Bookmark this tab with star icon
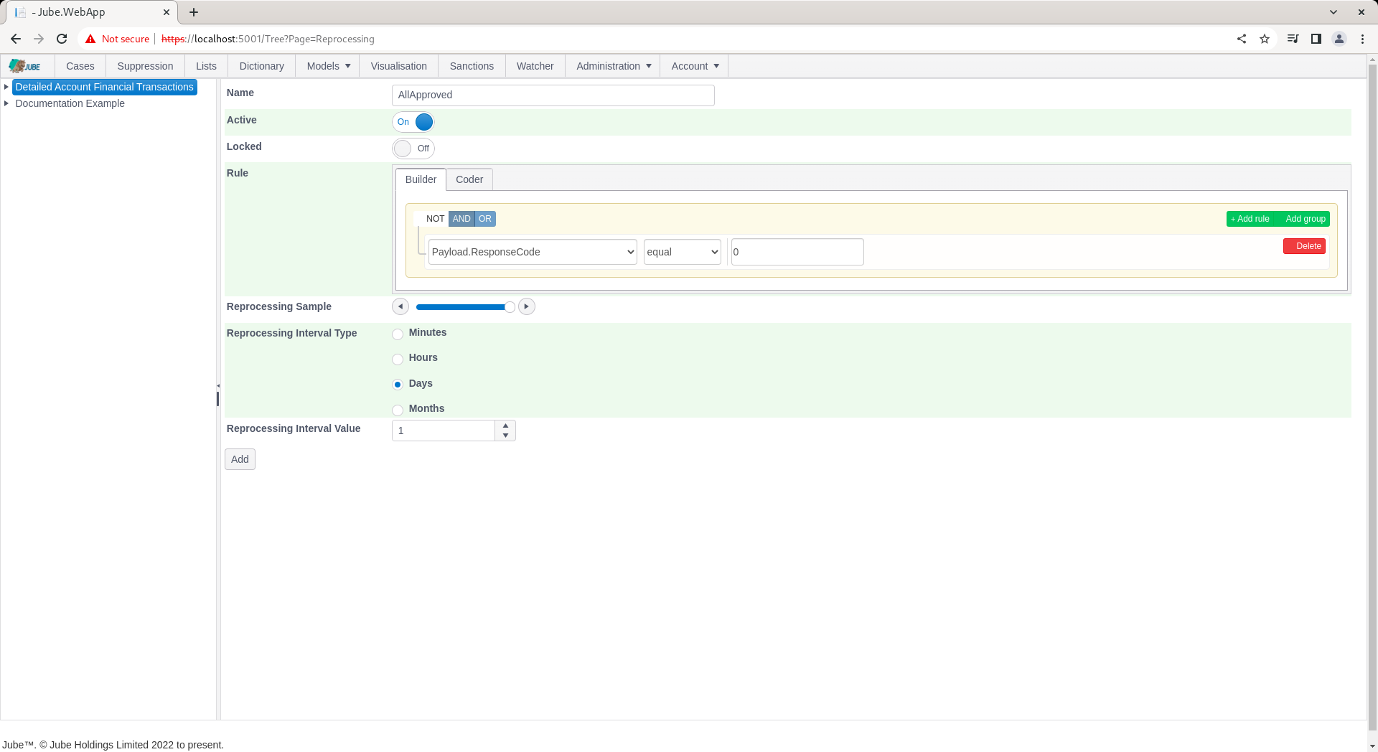 [1265, 39]
